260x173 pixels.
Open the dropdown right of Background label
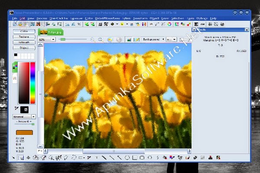(174, 39)
